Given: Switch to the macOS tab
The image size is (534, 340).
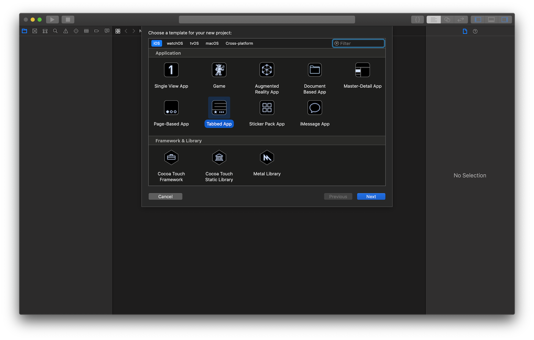Looking at the screenshot, I should coord(212,43).
